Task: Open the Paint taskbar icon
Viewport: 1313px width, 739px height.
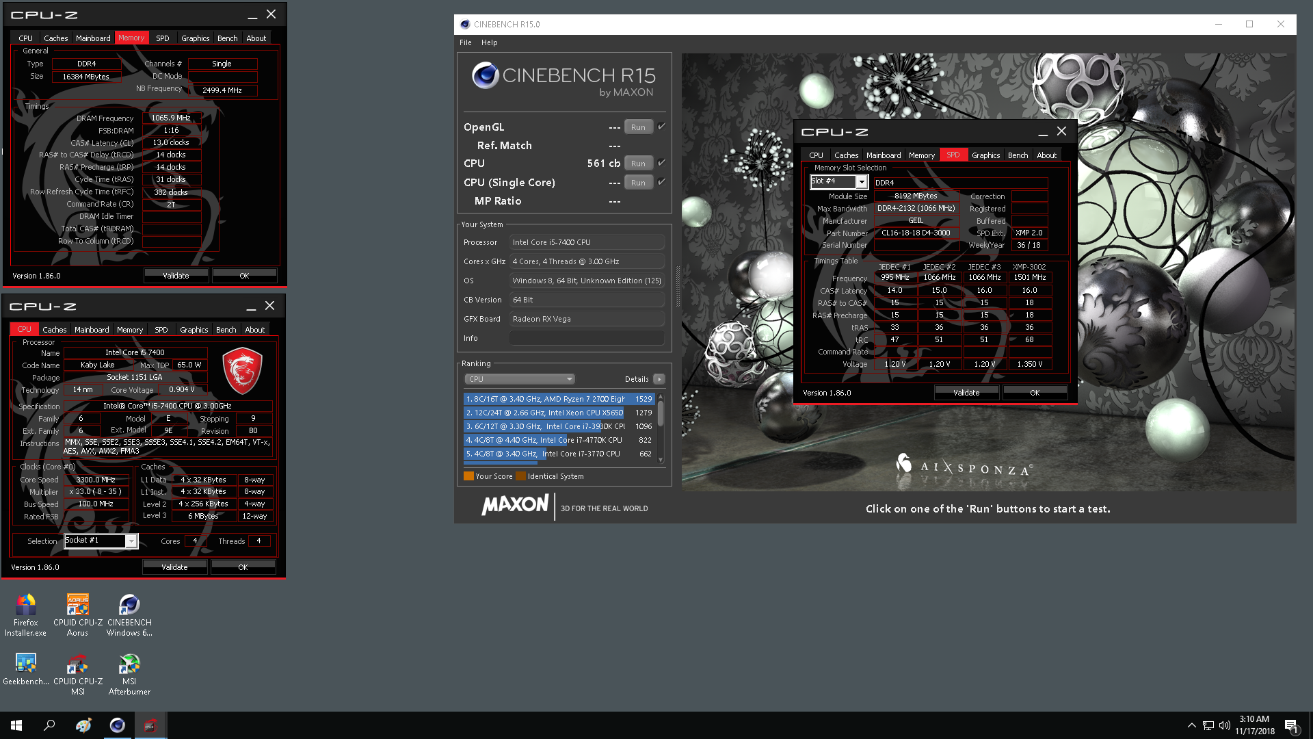Action: 83,725
